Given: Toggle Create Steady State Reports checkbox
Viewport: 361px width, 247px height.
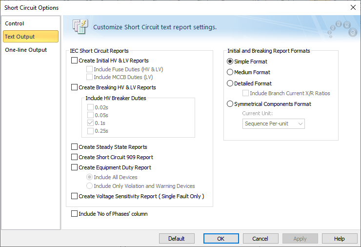Looking at the screenshot, I should 75,147.
